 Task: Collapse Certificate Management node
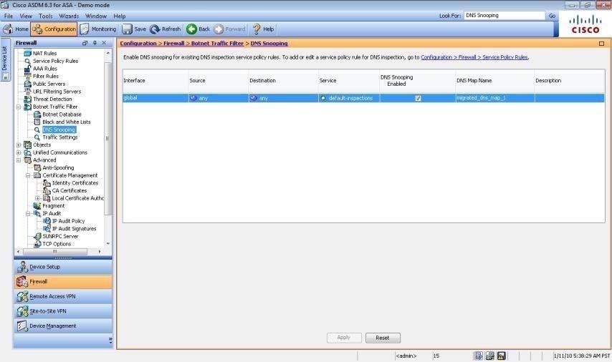coord(28,176)
